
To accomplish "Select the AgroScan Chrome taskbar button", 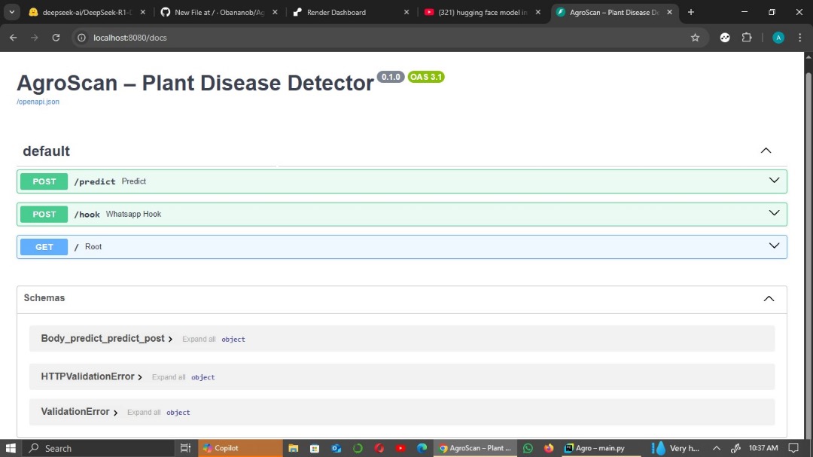I will pyautogui.click(x=476, y=448).
